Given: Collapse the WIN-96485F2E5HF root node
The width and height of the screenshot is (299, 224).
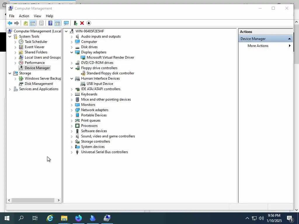Looking at the screenshot, I should 66,31.
